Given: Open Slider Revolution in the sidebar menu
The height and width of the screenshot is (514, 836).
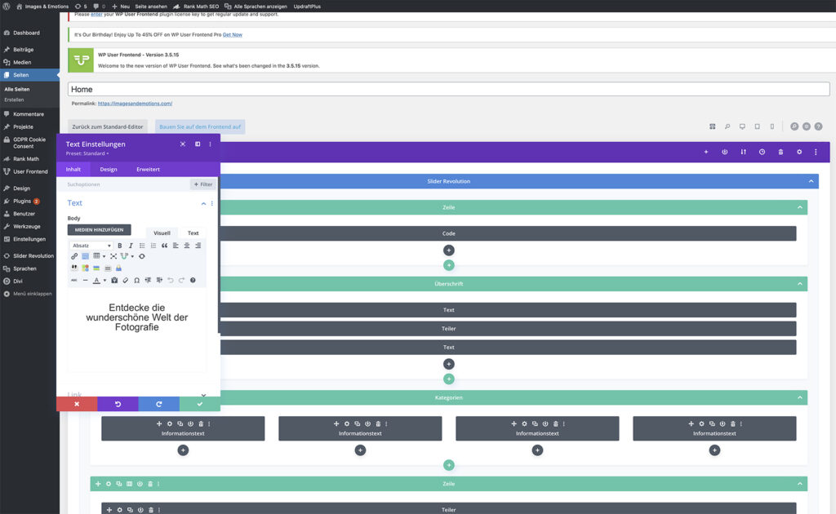Looking at the screenshot, I should click(x=33, y=255).
